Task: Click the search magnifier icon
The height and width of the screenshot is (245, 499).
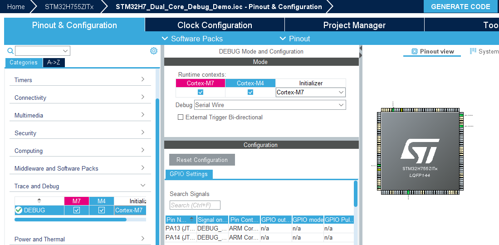Action: click(x=10, y=51)
